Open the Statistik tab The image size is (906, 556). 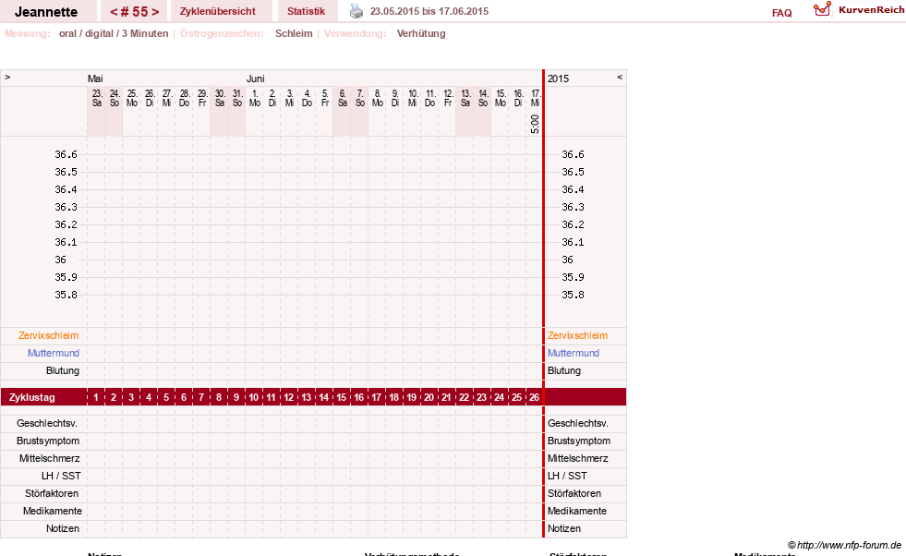coord(307,11)
